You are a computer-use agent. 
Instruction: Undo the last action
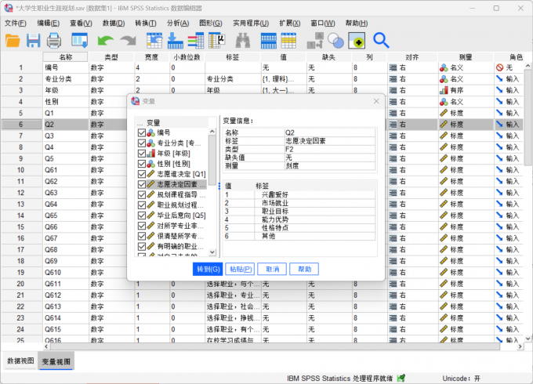pyautogui.click(x=106, y=41)
